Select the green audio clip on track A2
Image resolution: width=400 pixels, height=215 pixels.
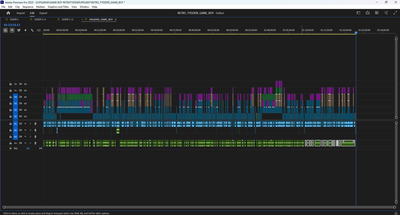pyautogui.click(x=118, y=130)
